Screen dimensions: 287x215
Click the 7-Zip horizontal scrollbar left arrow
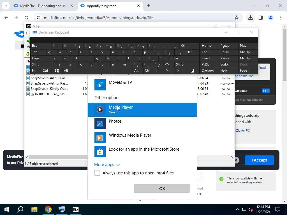click(27, 157)
